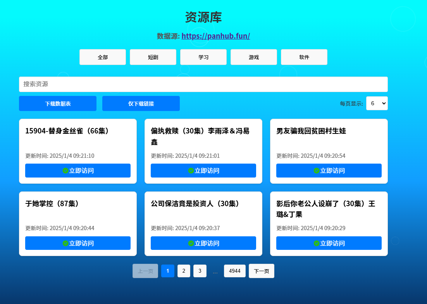Click the 仅下载链接 button
Image resolution: width=427 pixels, height=304 pixels.
pyautogui.click(x=141, y=104)
